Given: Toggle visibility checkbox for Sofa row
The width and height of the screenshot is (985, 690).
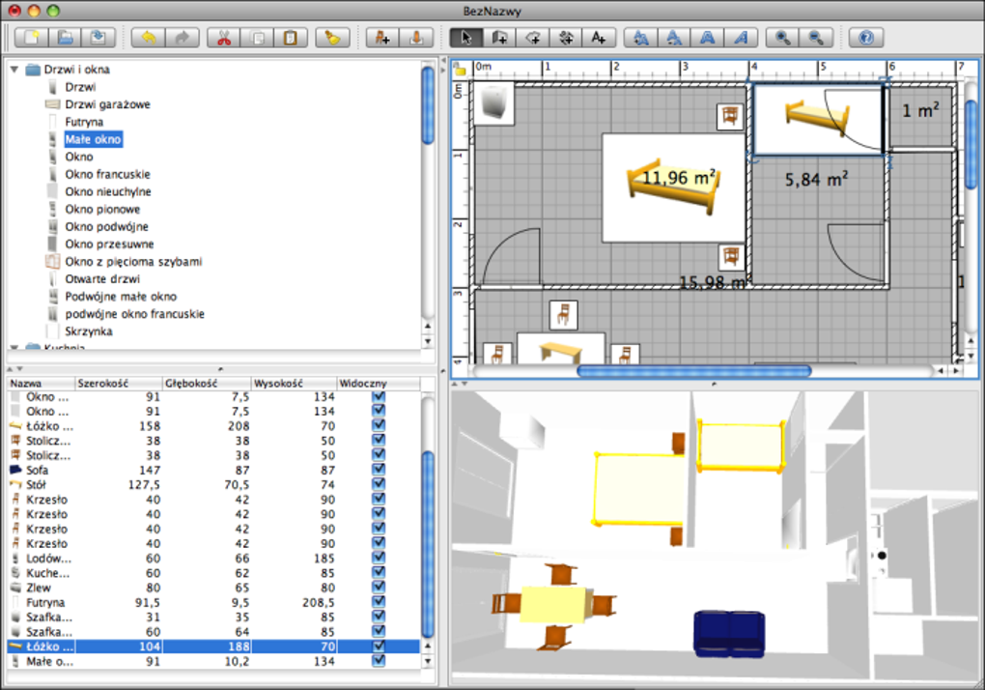Looking at the screenshot, I should tap(379, 470).
